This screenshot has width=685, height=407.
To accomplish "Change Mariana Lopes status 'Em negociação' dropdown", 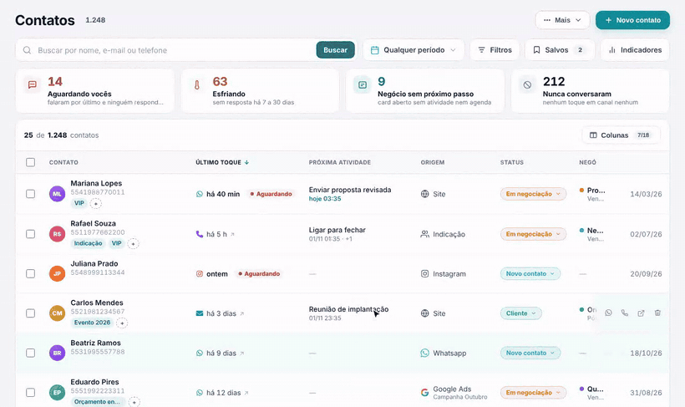I will [533, 194].
